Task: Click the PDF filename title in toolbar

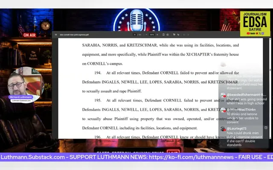Action: click(x=74, y=35)
